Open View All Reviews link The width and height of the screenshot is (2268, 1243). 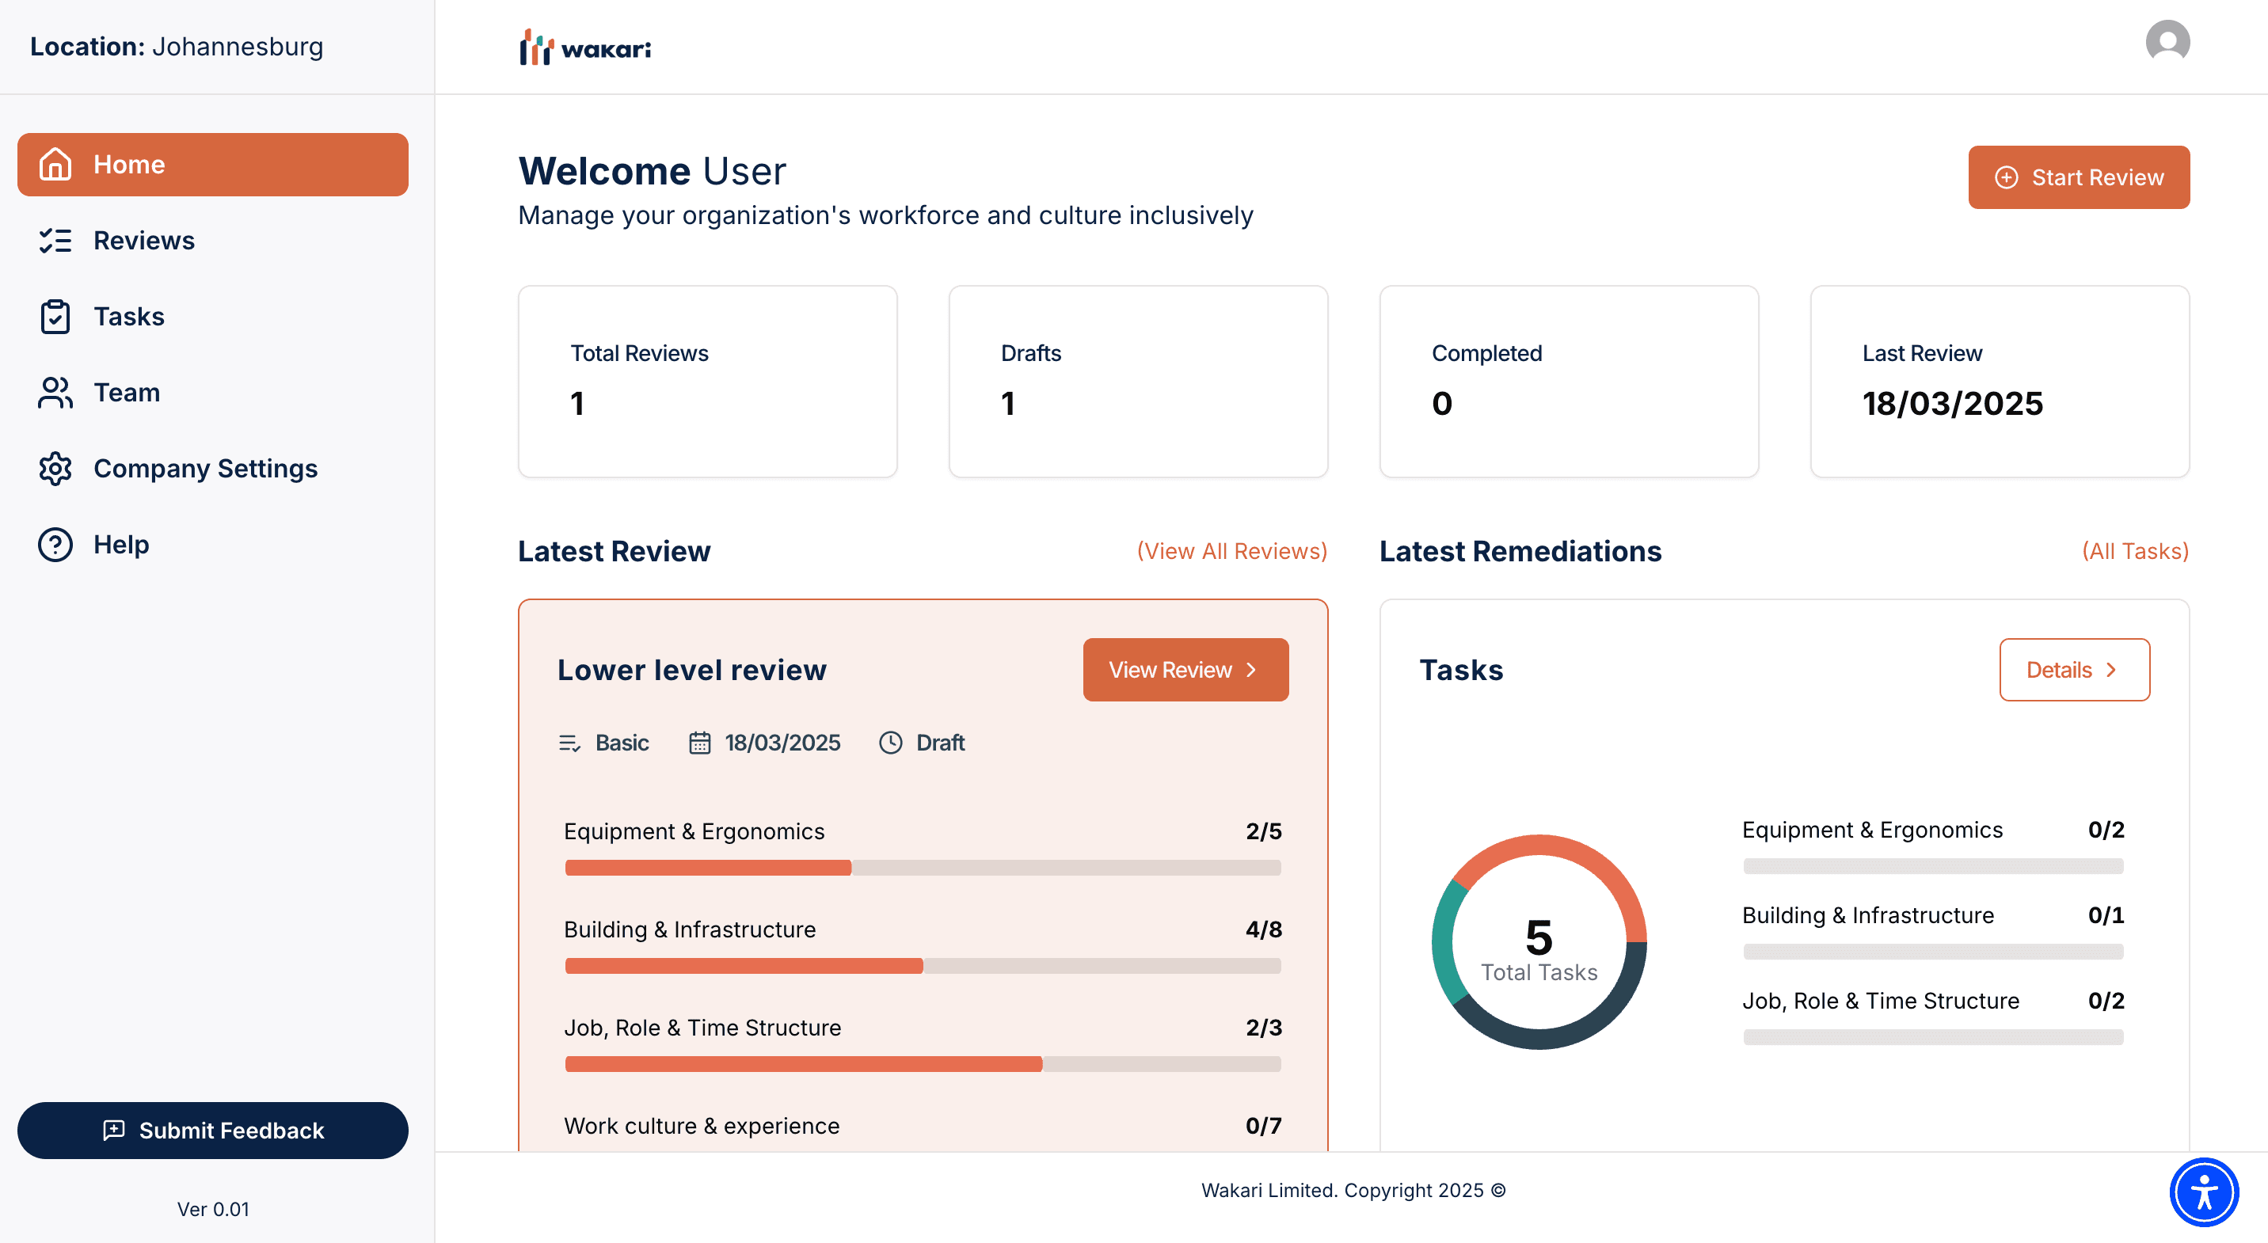pos(1231,551)
